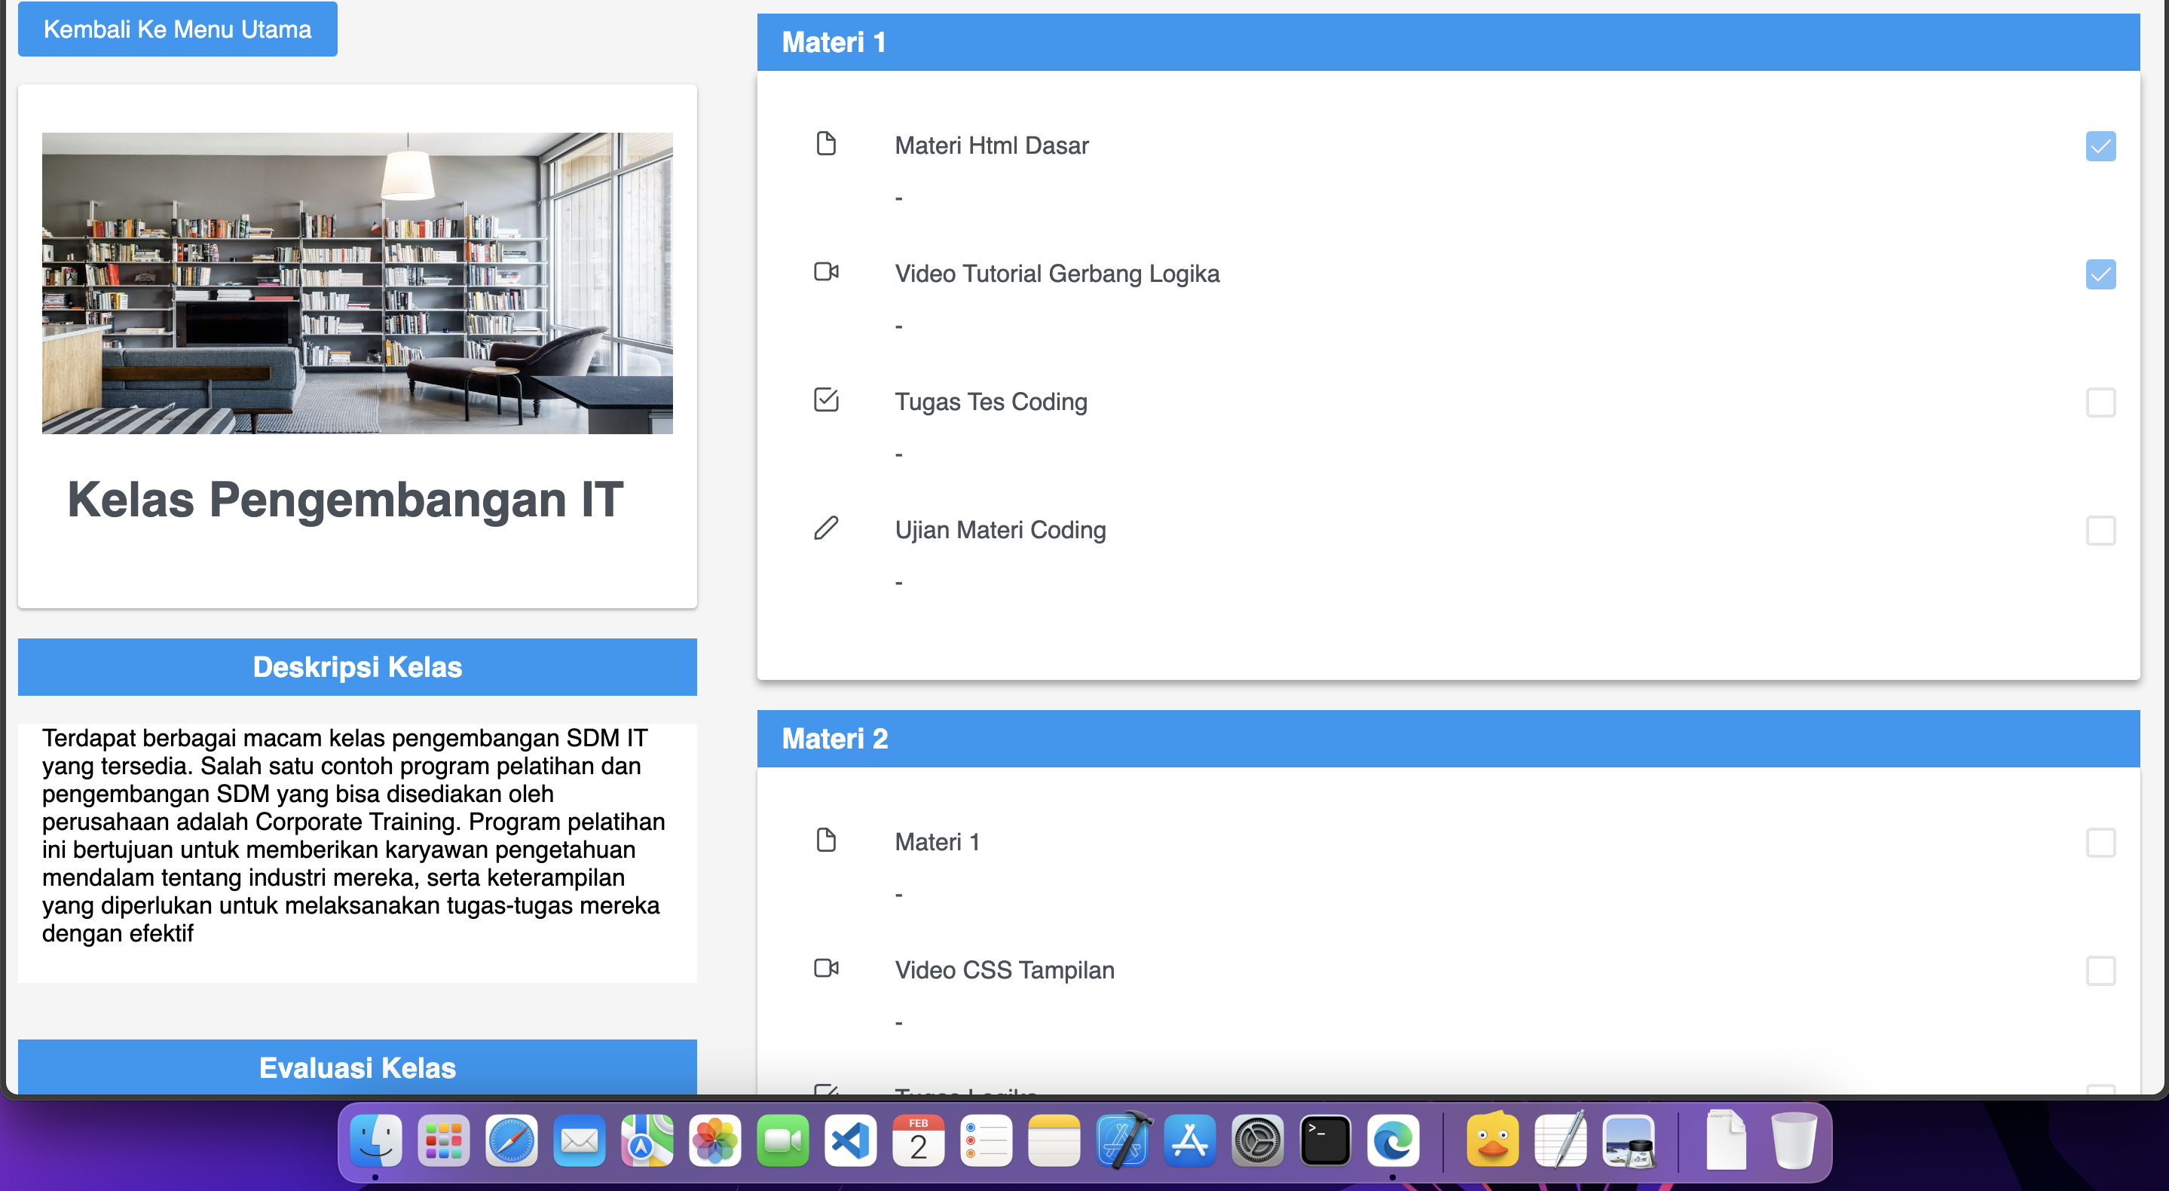Uncheck the Materi Html Dasar checkbox
This screenshot has width=2169, height=1191.
tap(2100, 146)
